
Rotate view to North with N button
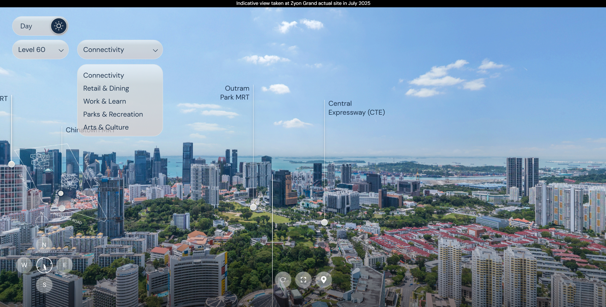(44, 245)
